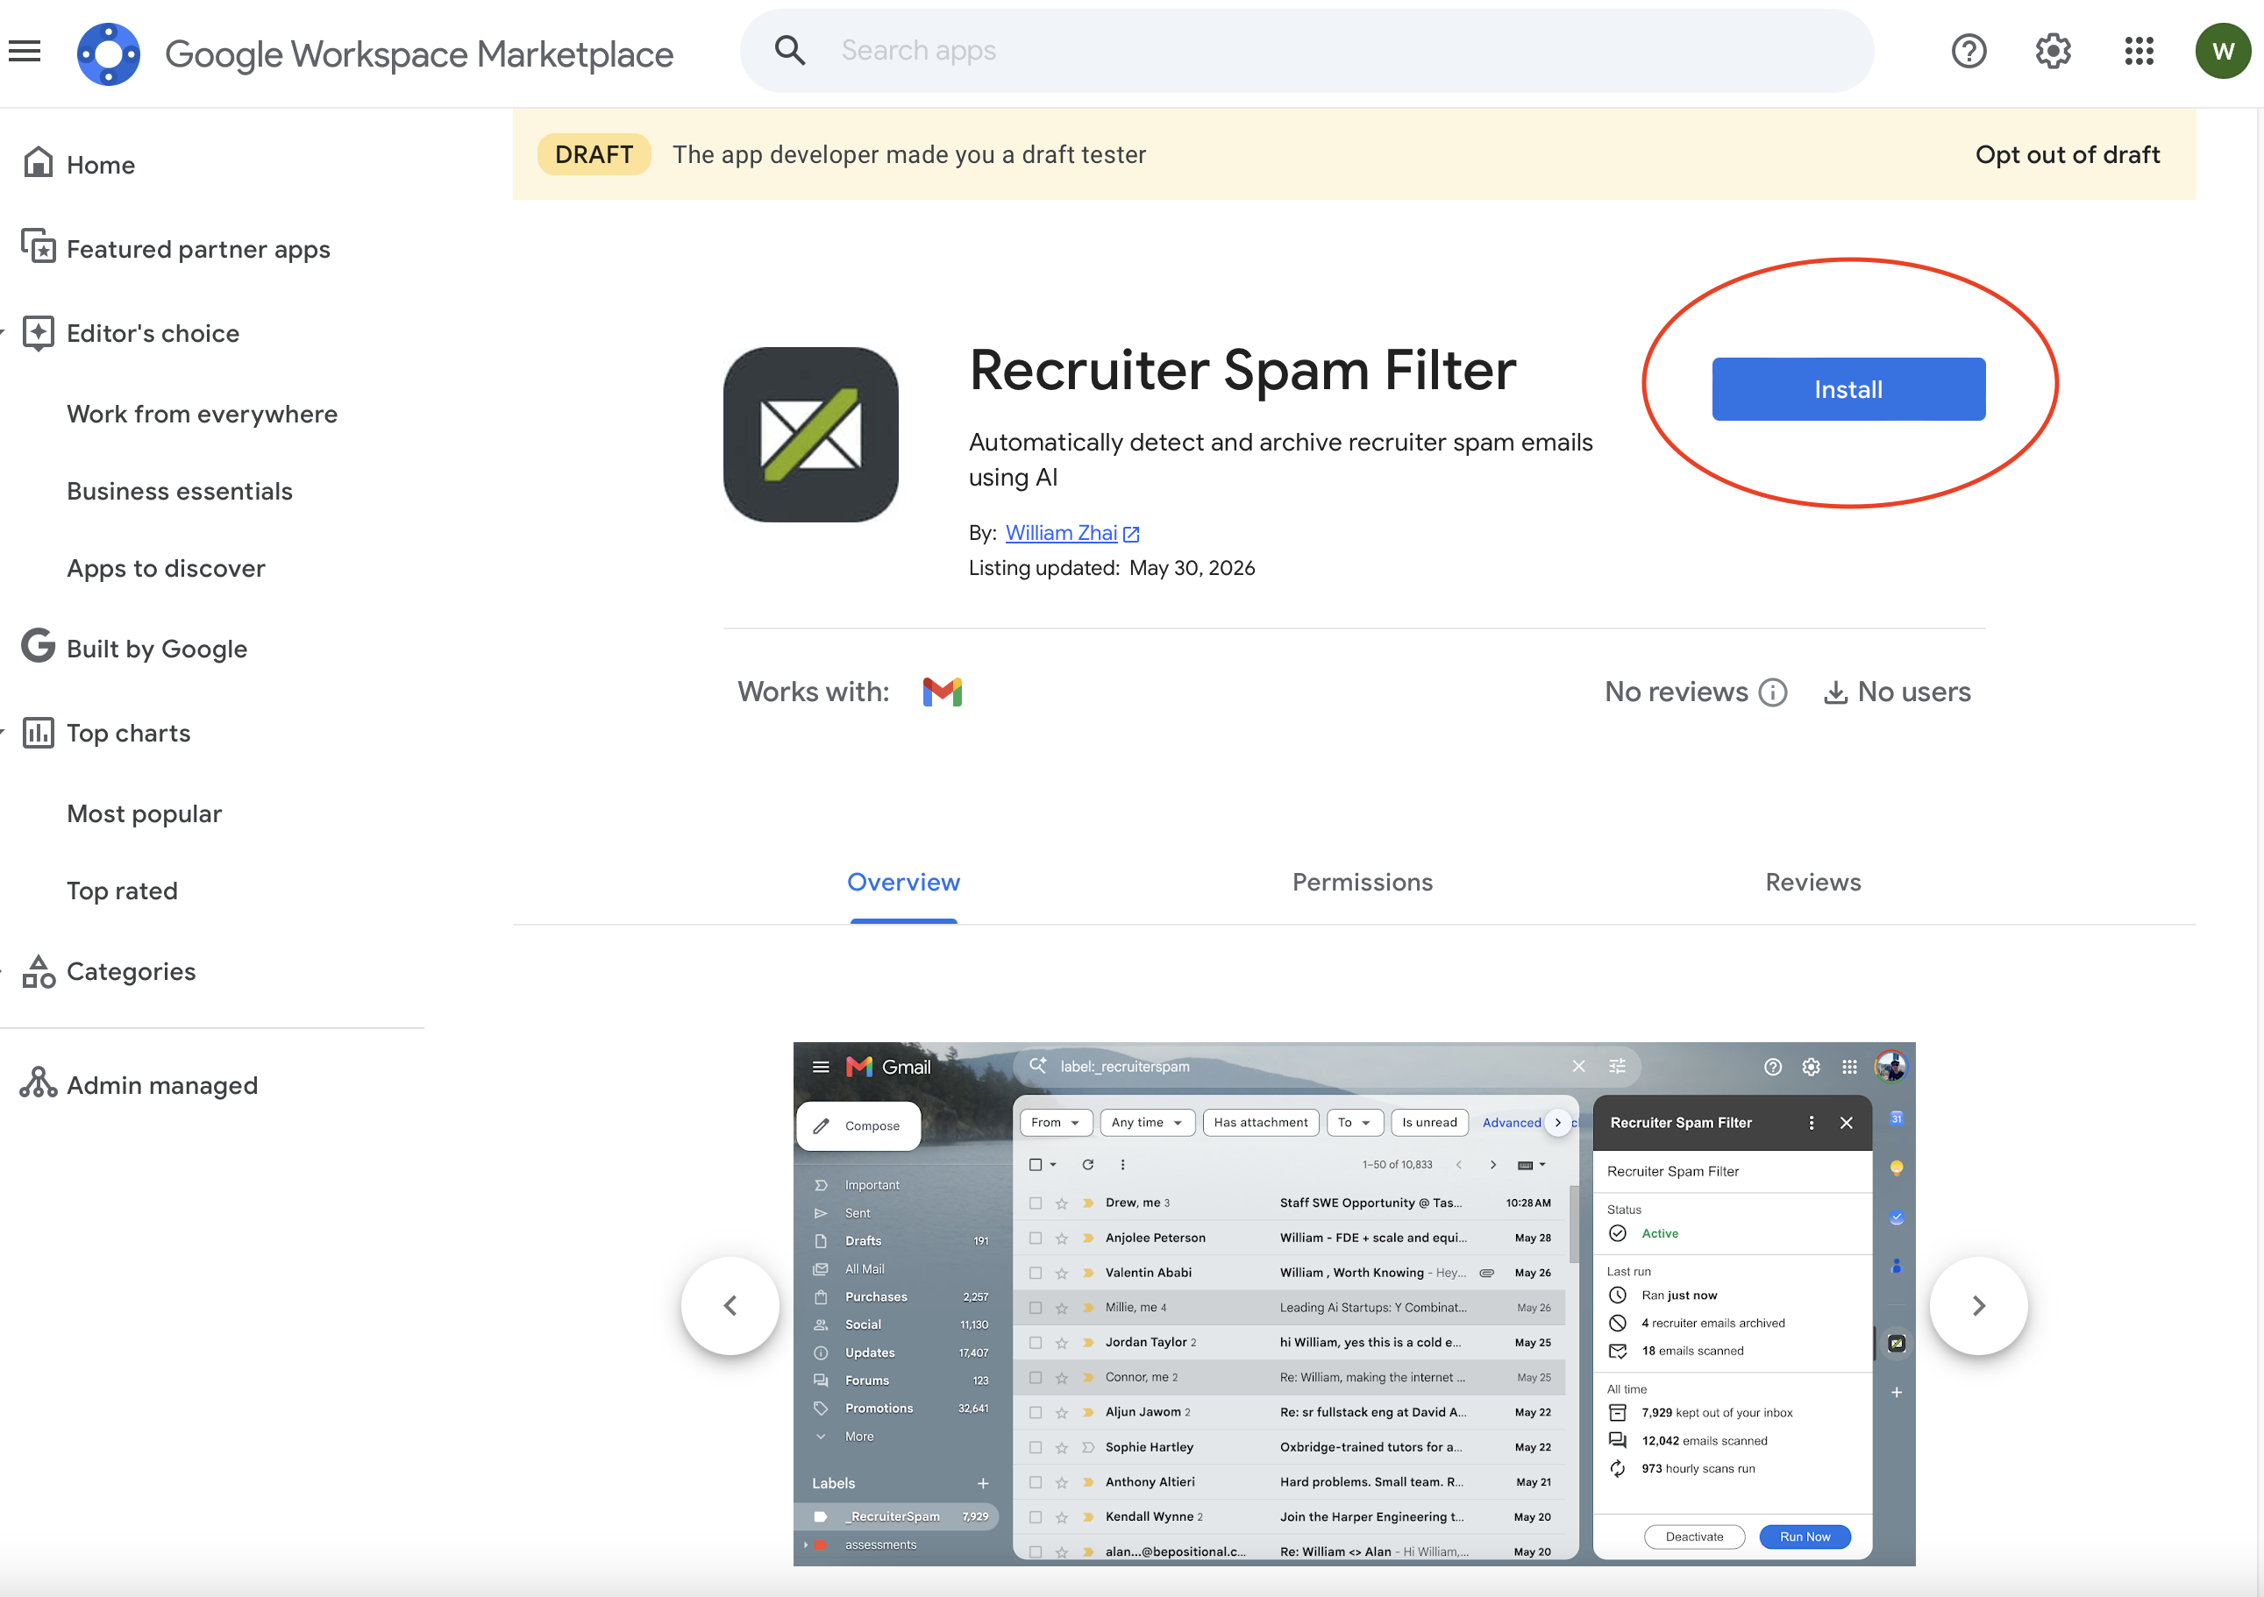The image size is (2264, 1597).
Task: Show the previous screenshot in carousel
Action: pyautogui.click(x=730, y=1305)
